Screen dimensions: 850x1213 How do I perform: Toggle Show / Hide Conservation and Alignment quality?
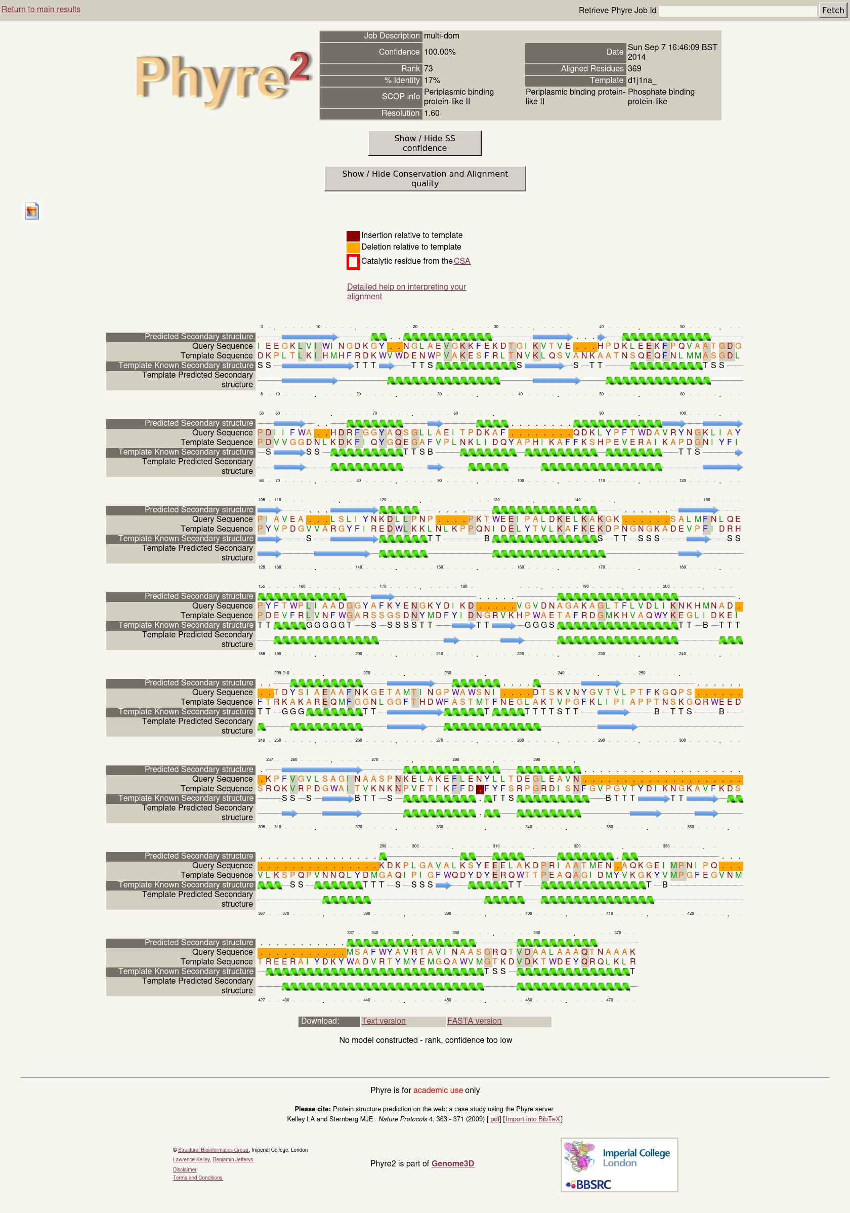pos(424,179)
